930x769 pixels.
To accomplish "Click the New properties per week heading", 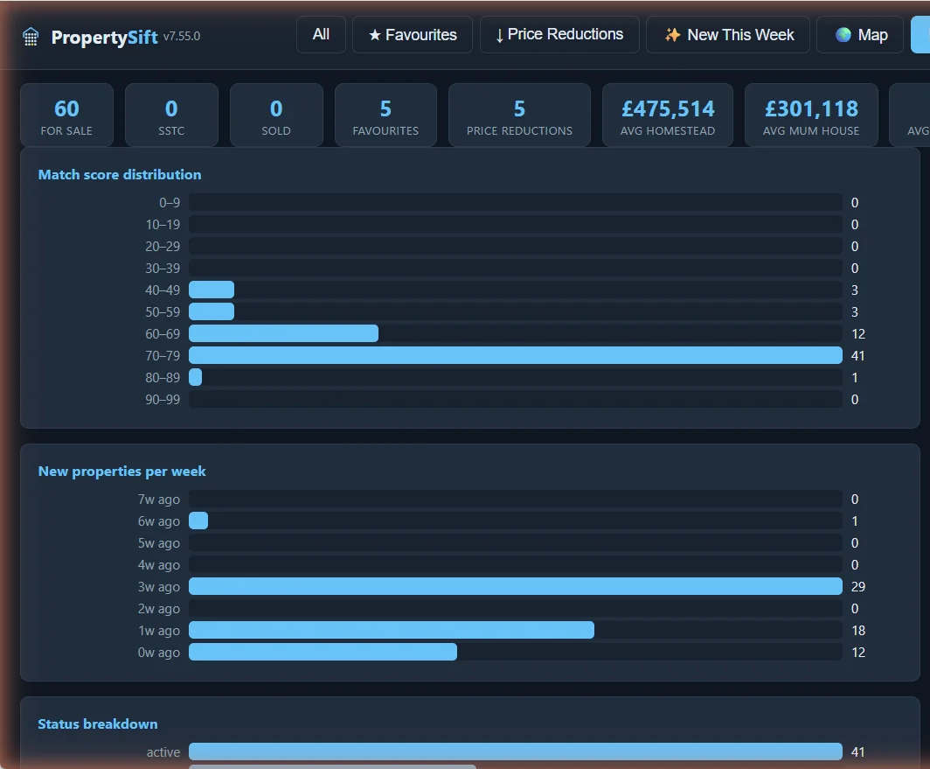I will pyautogui.click(x=122, y=471).
